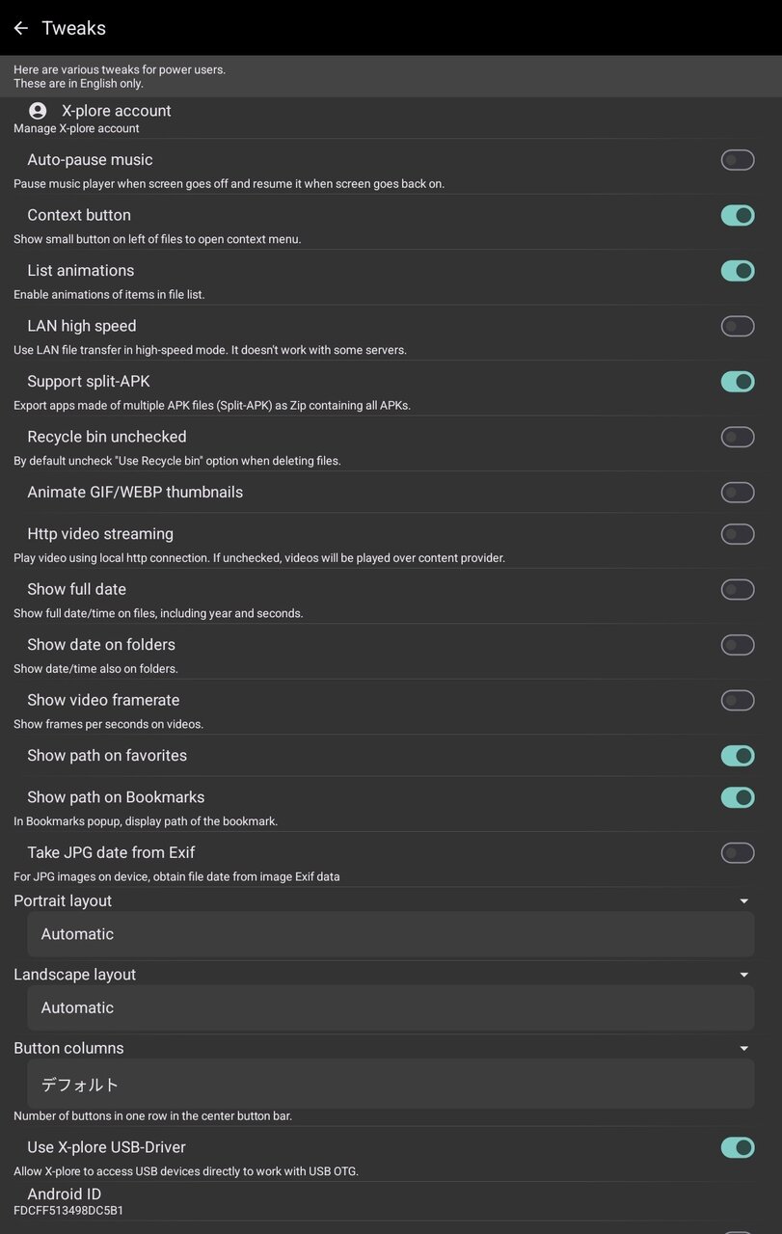The image size is (782, 1234).
Task: Tap the back arrow icon
Action: [x=20, y=28]
